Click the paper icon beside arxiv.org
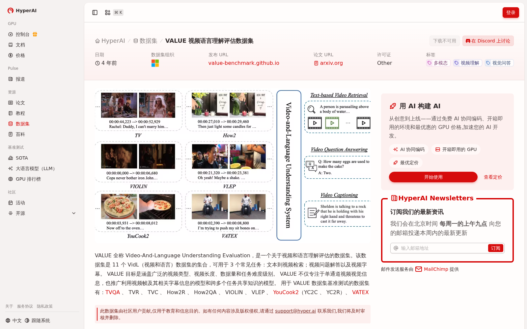Screen dimensions: 527x329 tap(316, 63)
